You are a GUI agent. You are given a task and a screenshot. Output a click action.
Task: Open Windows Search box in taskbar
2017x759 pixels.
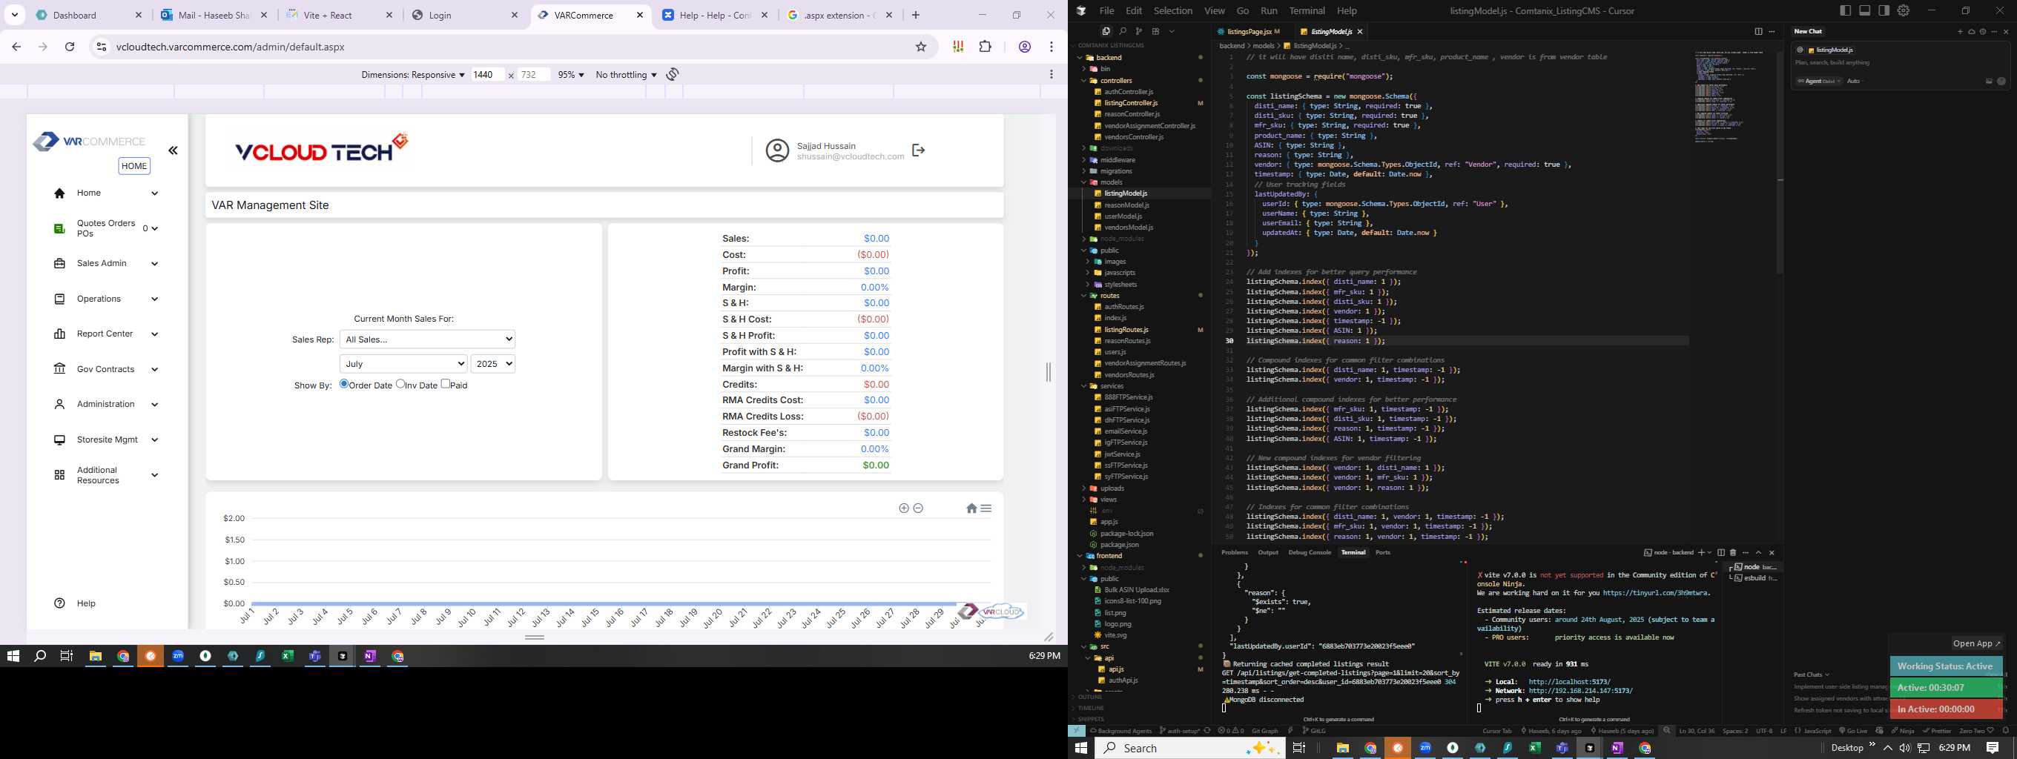click(1191, 748)
